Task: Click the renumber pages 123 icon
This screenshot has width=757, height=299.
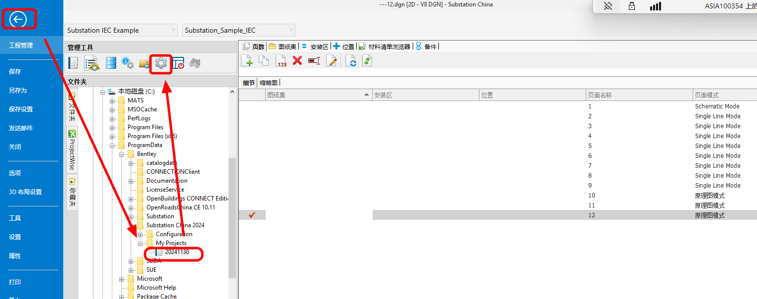Action: pyautogui.click(x=281, y=61)
